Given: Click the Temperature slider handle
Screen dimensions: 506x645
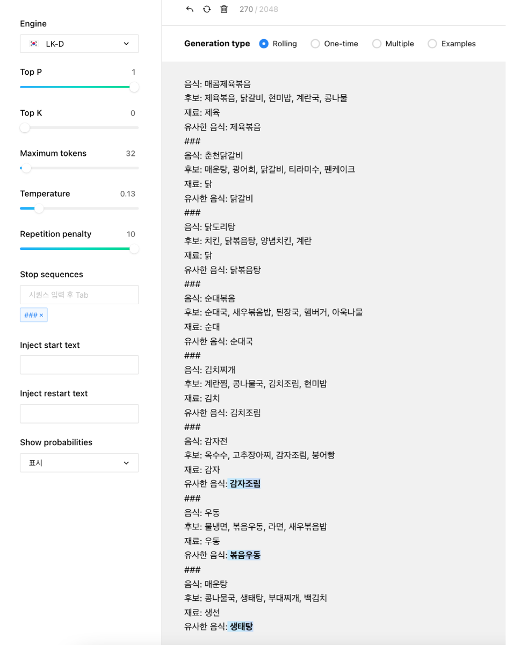Looking at the screenshot, I should (39, 208).
